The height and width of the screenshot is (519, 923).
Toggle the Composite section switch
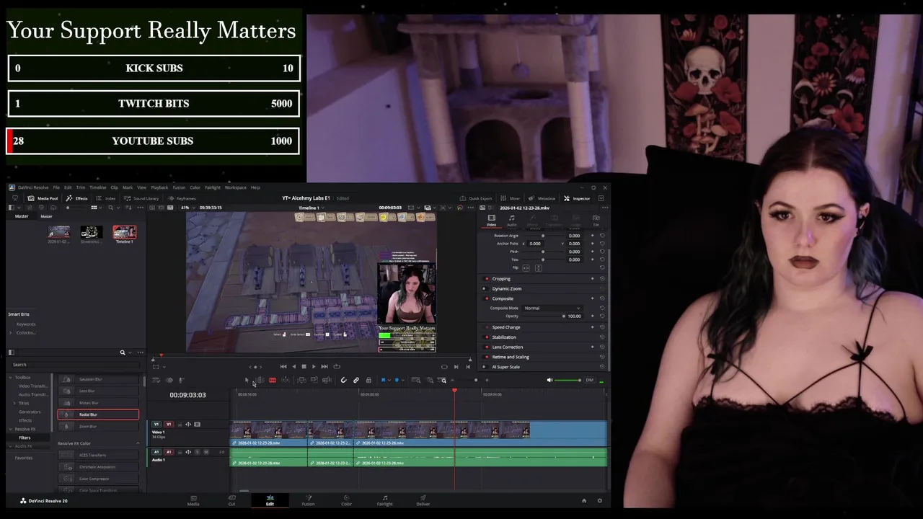[486, 298]
